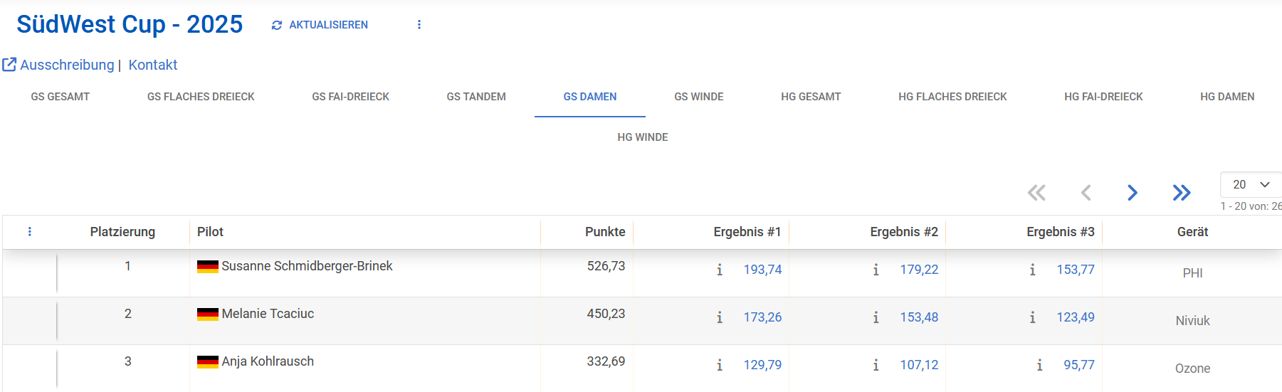Open the table column options three-dot menu

point(30,232)
